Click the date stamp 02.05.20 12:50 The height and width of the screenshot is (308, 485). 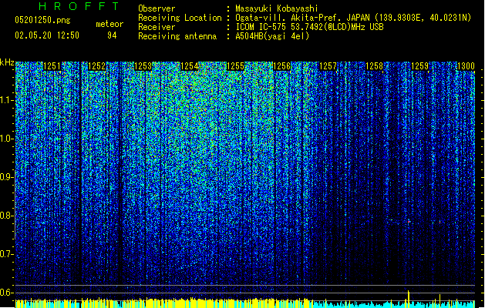click(x=47, y=35)
